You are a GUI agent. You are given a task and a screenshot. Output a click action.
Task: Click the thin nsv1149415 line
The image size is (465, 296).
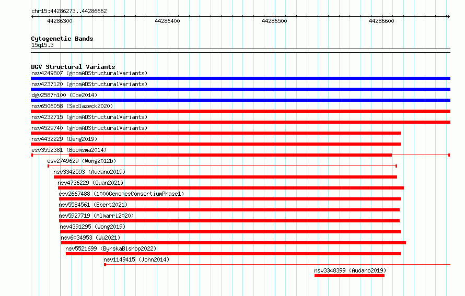[277, 265]
